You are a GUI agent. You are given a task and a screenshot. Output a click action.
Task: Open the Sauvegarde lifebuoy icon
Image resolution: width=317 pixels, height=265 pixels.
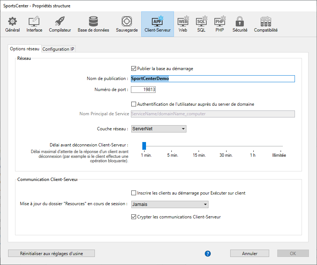point(127,24)
